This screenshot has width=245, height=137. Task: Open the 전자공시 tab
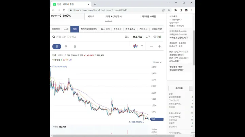coord(144,29)
